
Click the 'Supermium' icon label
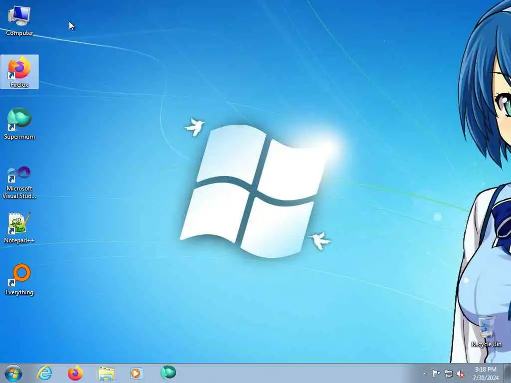19,137
